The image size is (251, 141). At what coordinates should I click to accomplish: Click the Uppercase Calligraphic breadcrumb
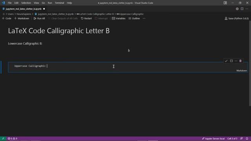pos(130,14)
